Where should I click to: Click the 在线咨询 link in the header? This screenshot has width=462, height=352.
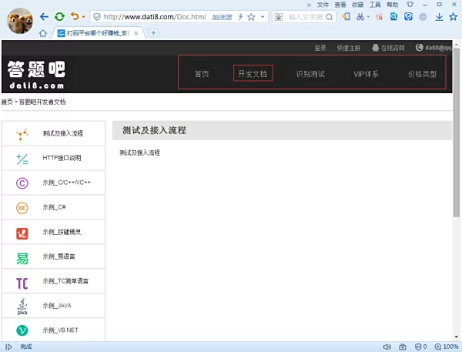tap(387, 48)
